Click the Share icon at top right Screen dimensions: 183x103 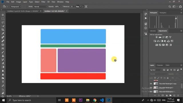(180, 7)
